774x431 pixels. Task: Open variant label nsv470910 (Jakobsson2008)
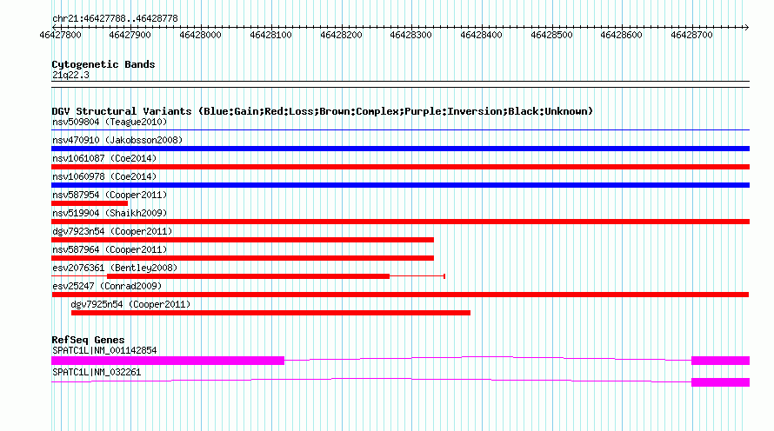pos(117,140)
